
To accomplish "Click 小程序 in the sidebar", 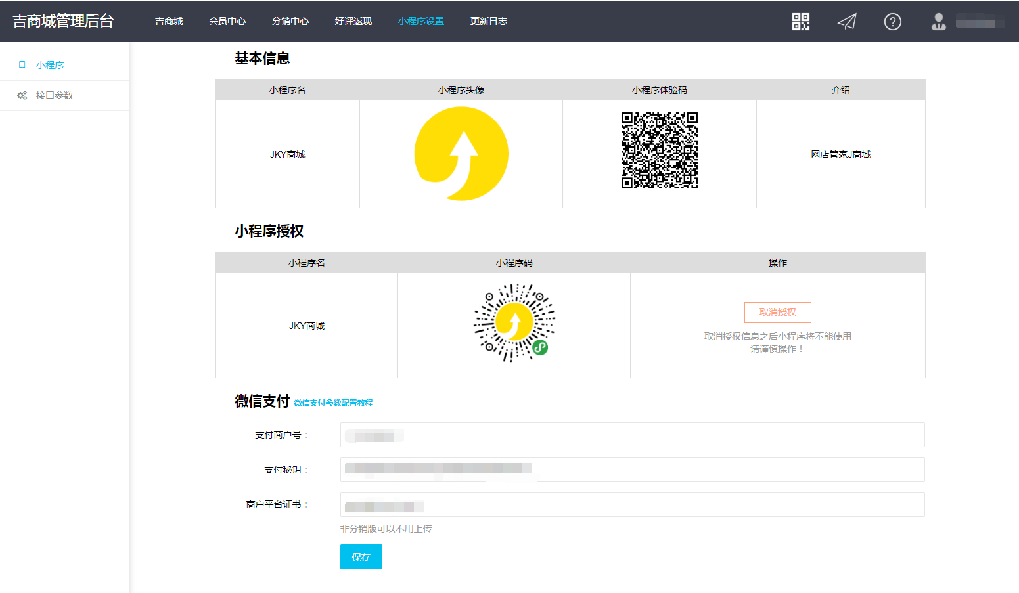I will [50, 65].
